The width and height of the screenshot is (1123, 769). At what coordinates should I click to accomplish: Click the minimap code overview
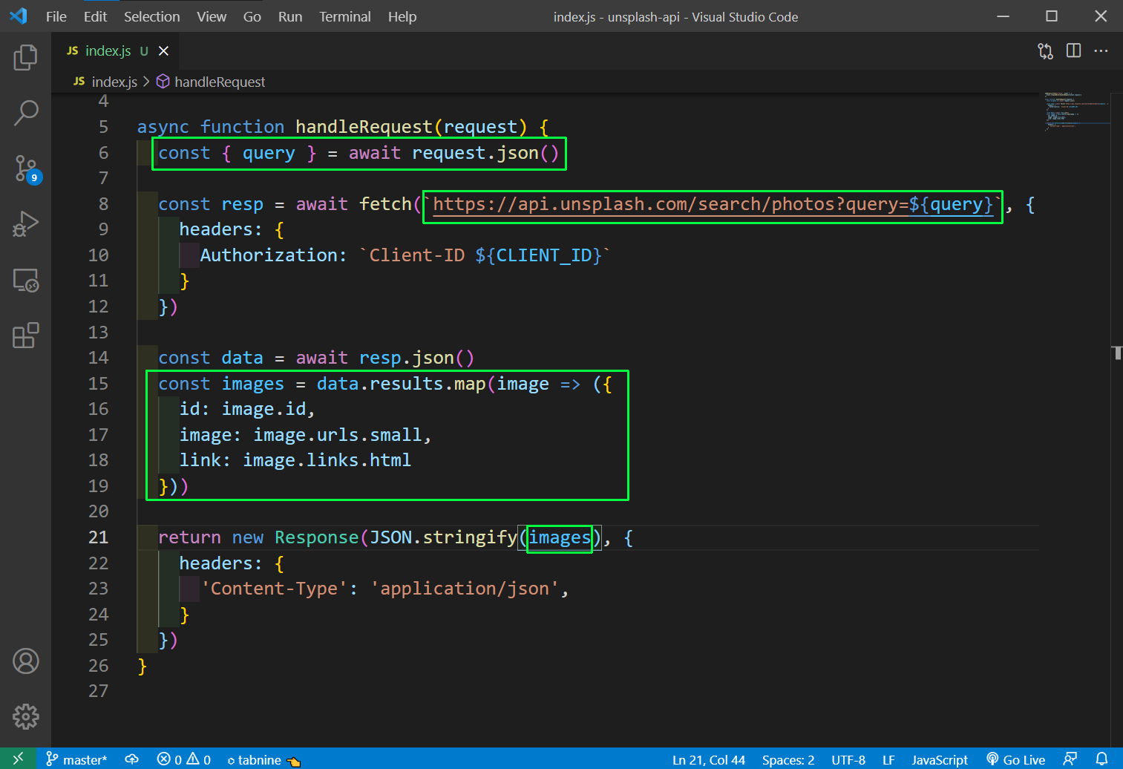1075,111
